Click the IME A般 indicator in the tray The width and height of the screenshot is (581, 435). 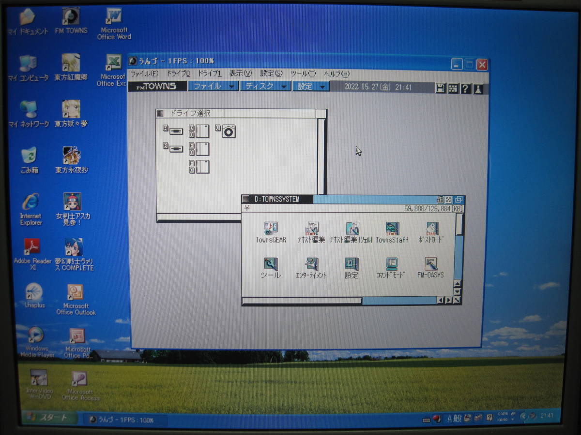(x=454, y=418)
